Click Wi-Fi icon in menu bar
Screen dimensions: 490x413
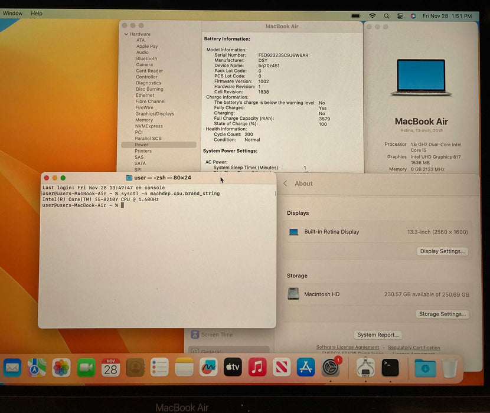[x=372, y=15]
